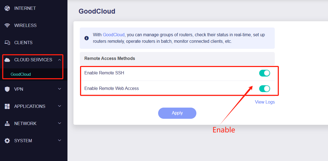Image resolution: width=328 pixels, height=161 pixels.
Task: Click the info icon in the banner
Action: [x=87, y=38]
